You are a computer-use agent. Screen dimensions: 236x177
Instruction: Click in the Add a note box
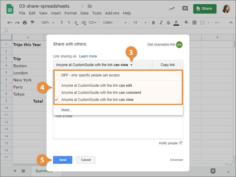[x=118, y=127]
